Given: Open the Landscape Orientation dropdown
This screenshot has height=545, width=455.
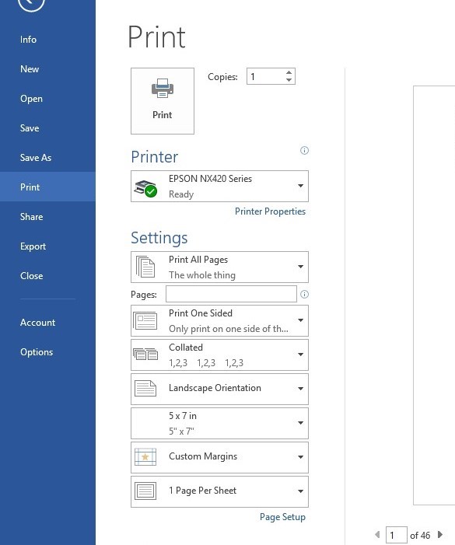Looking at the screenshot, I should point(219,389).
